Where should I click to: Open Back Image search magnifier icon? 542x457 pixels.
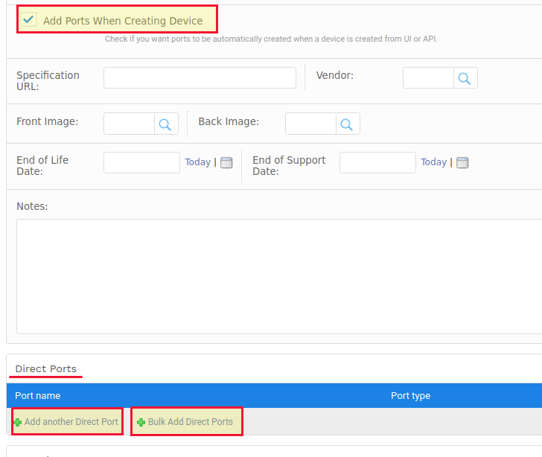(x=347, y=124)
